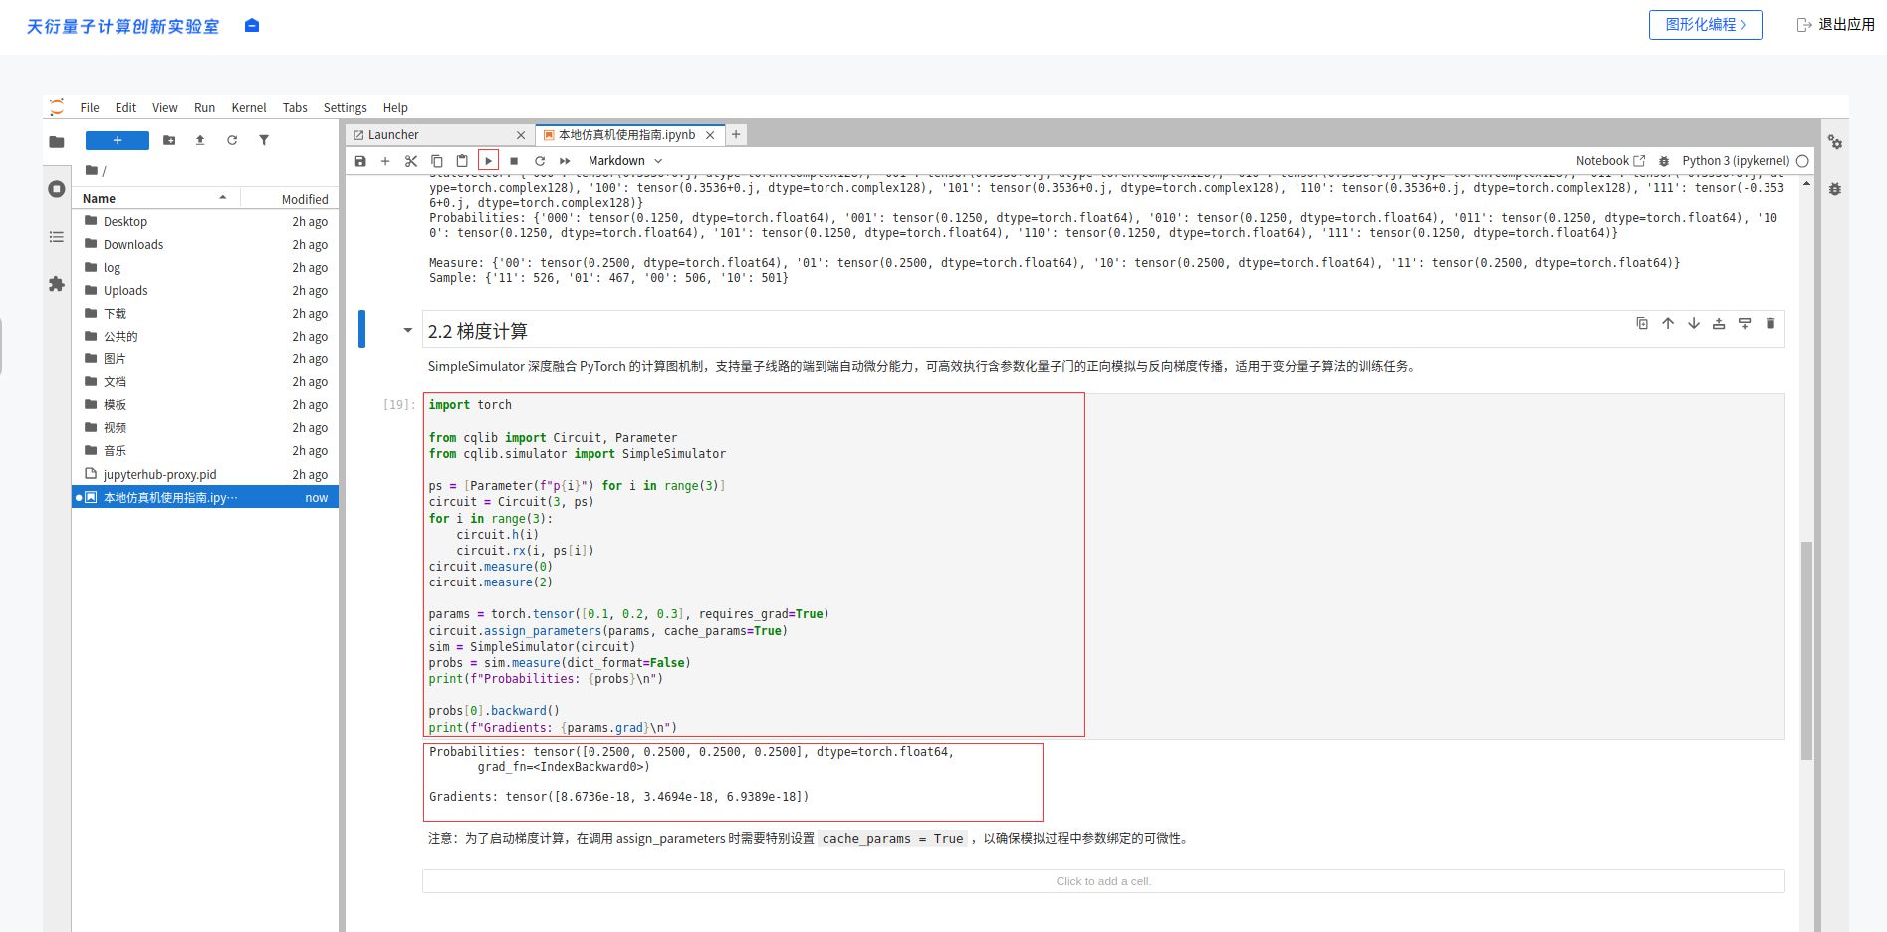Move the cell up with arrow icon

tap(1668, 323)
